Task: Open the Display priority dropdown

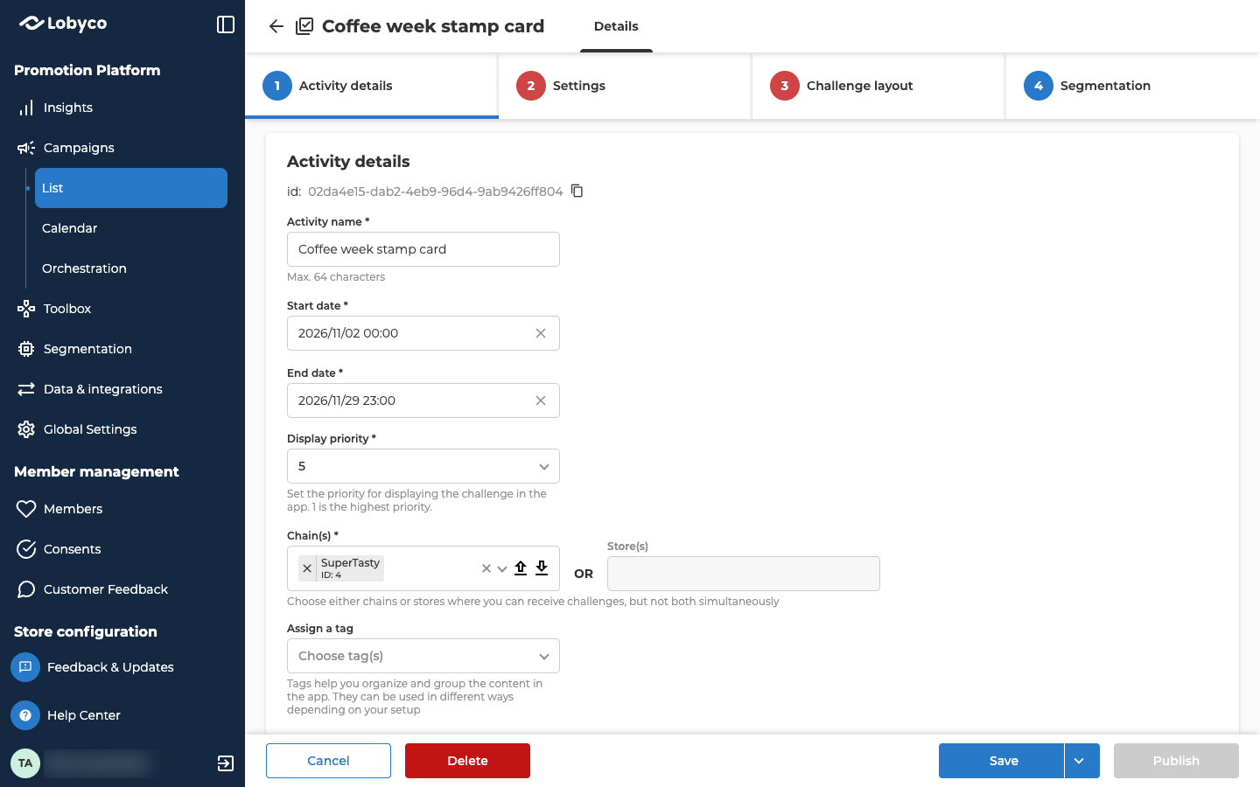Action: (423, 466)
